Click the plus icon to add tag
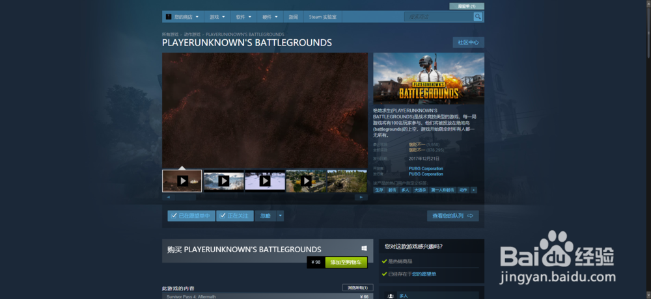This screenshot has width=651, height=299. pyautogui.click(x=474, y=190)
